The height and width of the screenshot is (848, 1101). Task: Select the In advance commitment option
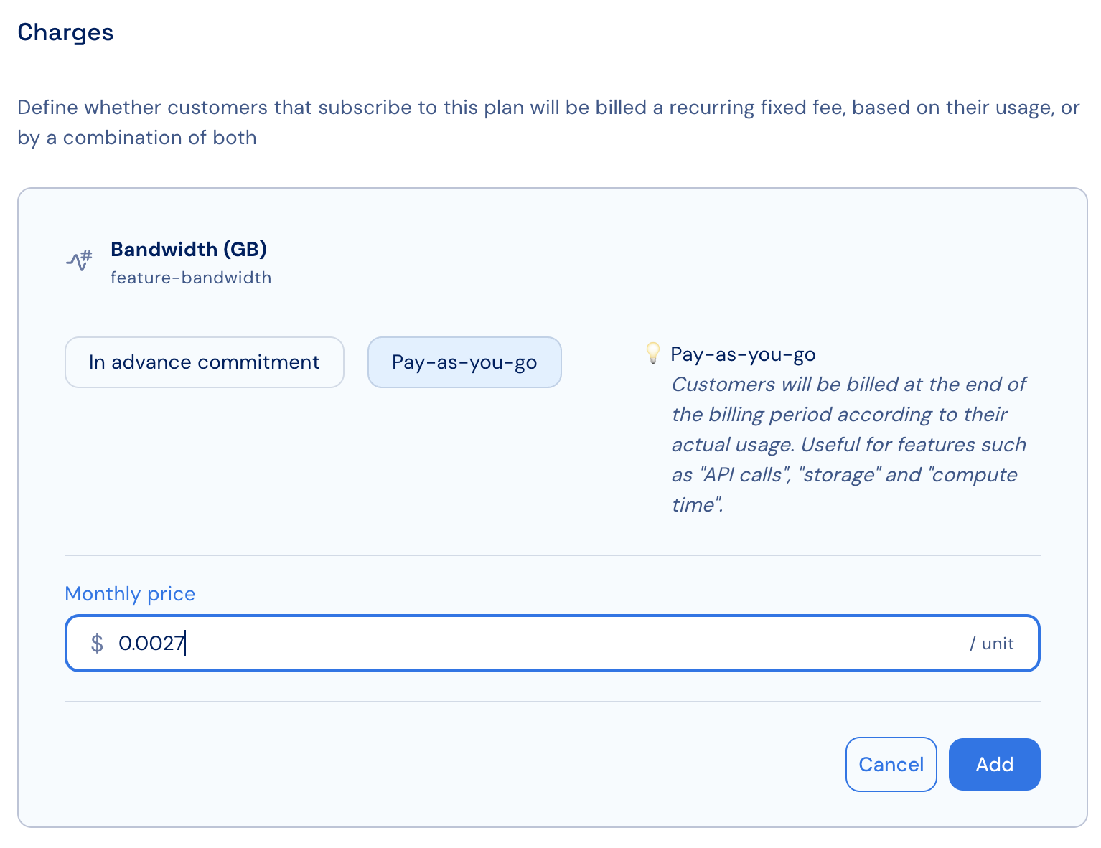click(x=205, y=362)
